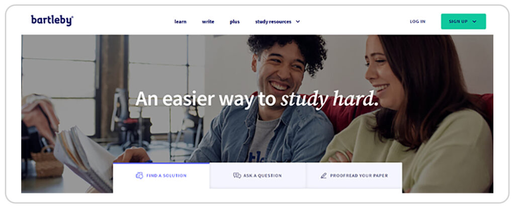Click the green SIGN UP button
This screenshot has width=515, height=208.
pyautogui.click(x=463, y=21)
